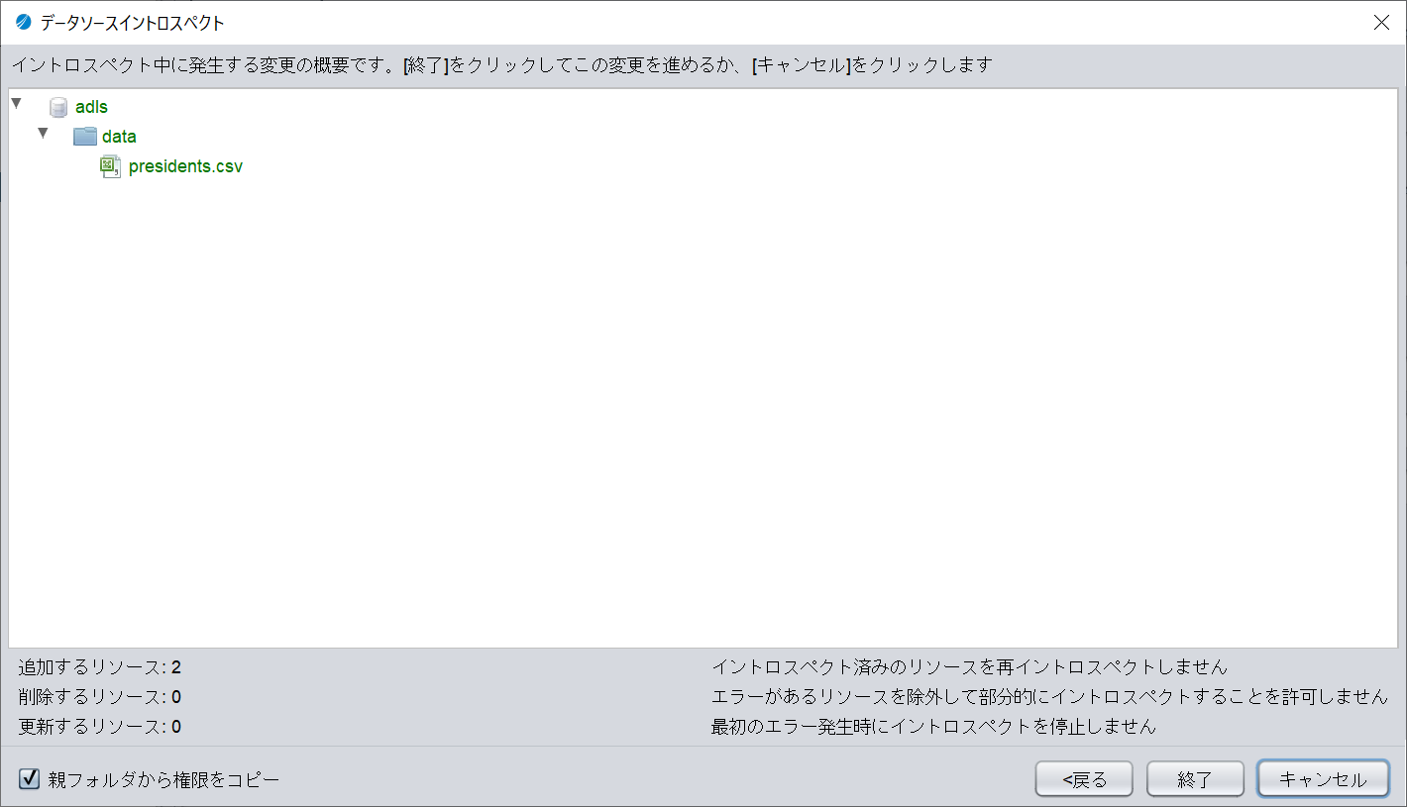Click the presidents.csv file icon
This screenshot has height=807, width=1407.
(x=111, y=166)
